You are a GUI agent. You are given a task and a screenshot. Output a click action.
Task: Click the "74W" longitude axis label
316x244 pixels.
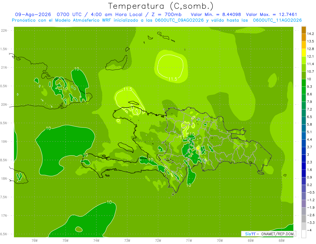(x=96, y=240)
